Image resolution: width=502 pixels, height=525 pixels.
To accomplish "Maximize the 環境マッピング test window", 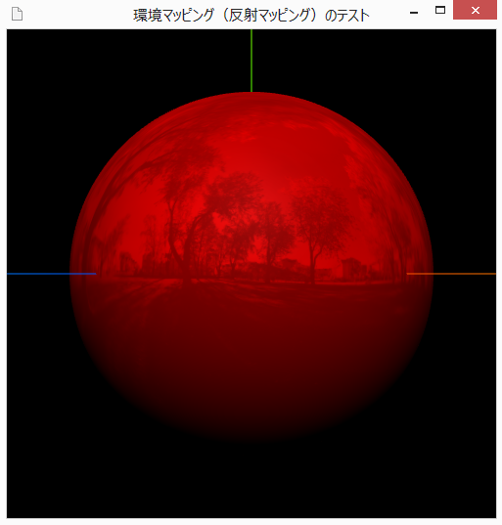I will click(440, 11).
